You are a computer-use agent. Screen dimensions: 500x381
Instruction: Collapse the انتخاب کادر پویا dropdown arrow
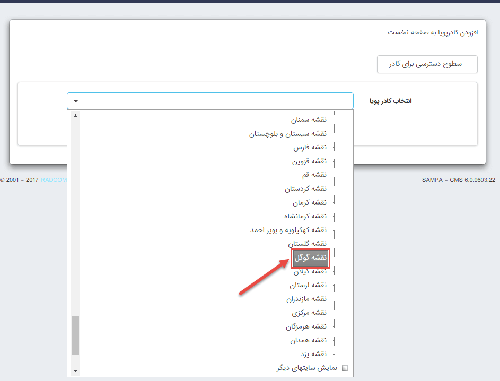pyautogui.click(x=76, y=101)
